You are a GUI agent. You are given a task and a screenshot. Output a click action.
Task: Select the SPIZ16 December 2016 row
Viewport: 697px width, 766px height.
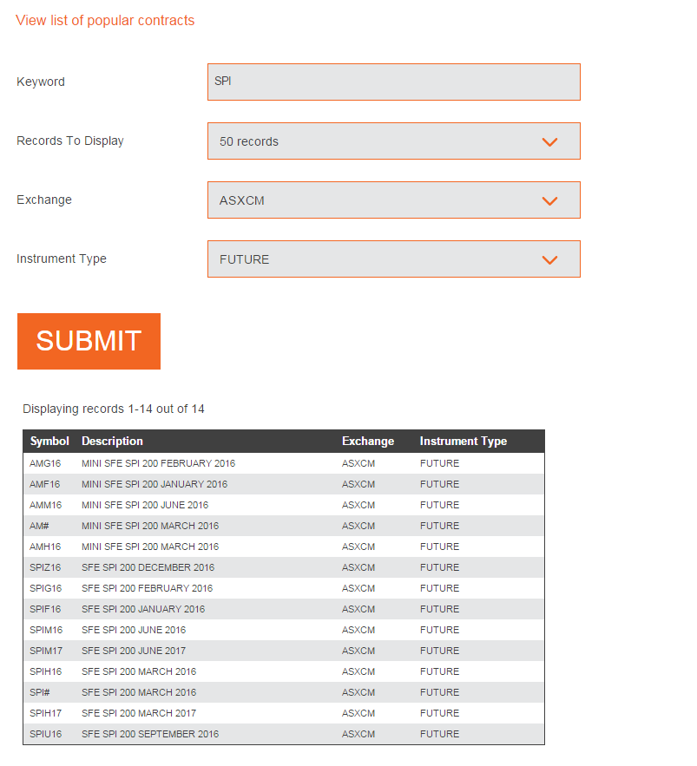[x=148, y=567]
